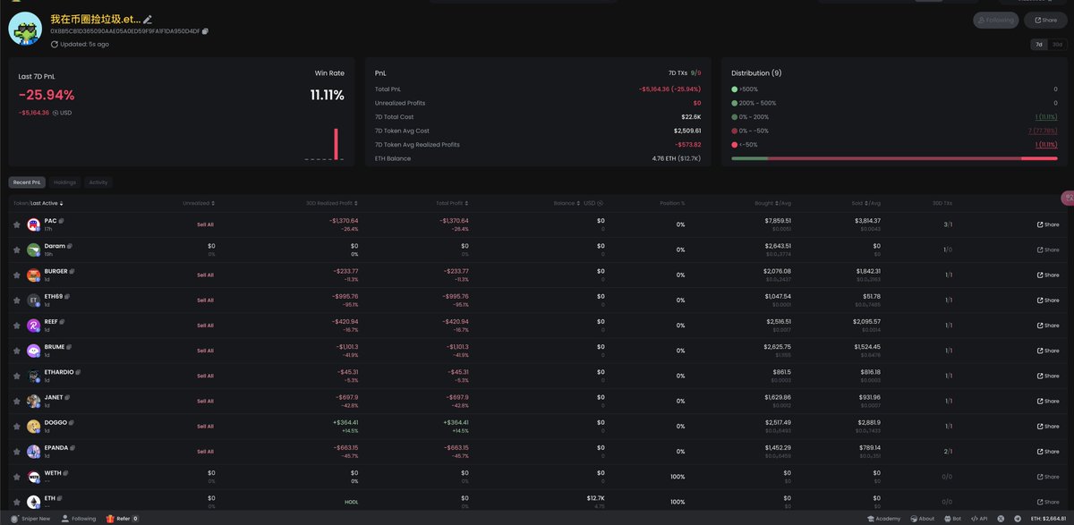Click the edit pencil beside wallet name

pyautogui.click(x=148, y=20)
